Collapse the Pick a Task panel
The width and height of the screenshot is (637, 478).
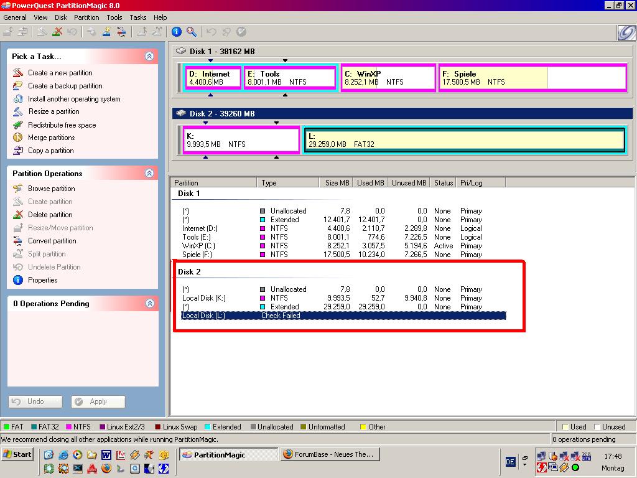coord(149,56)
